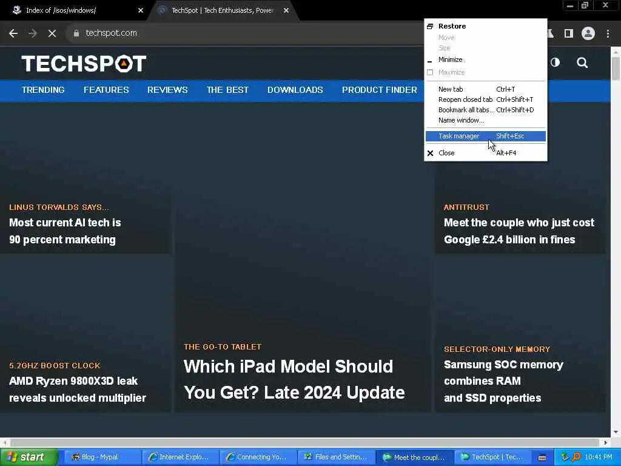Click the TechSpot logo
The image size is (621, 466).
click(x=84, y=63)
